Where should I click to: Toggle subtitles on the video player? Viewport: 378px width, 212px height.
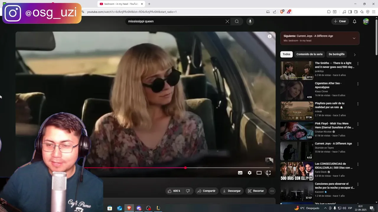tap(240, 173)
